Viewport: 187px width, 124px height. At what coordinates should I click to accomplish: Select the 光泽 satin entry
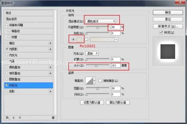pos(29,61)
